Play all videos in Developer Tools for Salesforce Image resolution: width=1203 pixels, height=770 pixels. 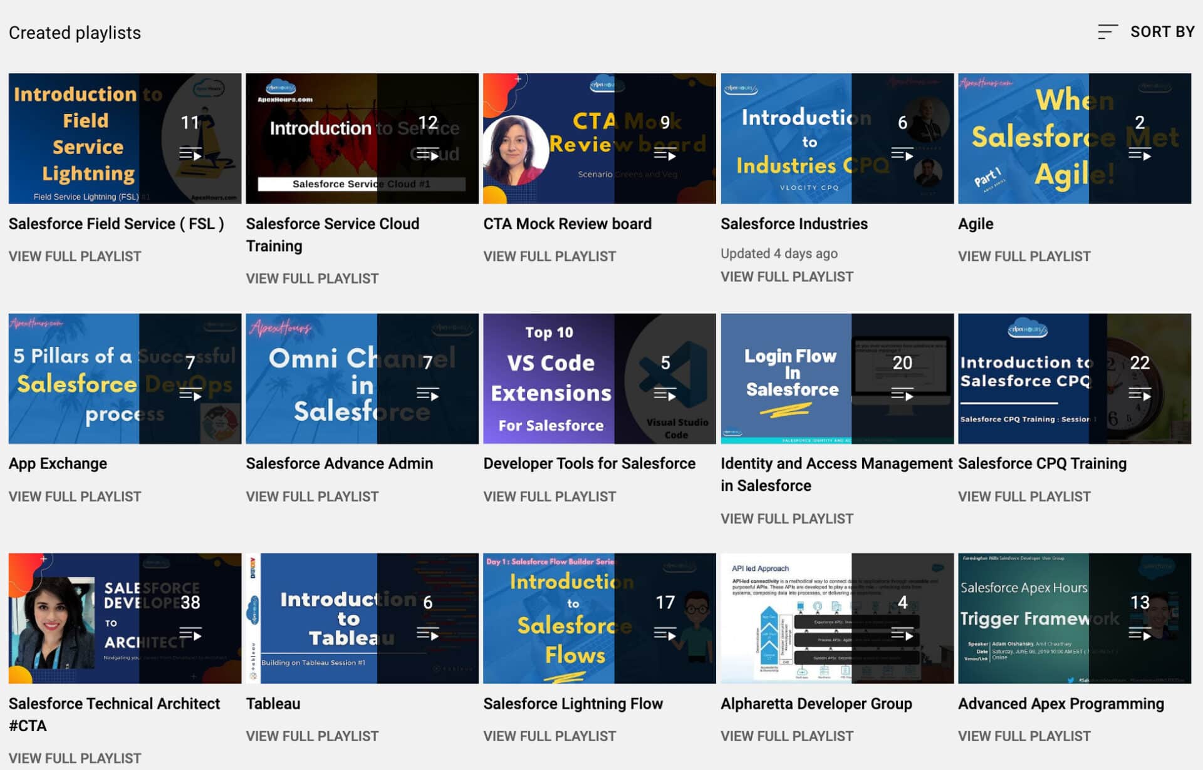(x=665, y=395)
